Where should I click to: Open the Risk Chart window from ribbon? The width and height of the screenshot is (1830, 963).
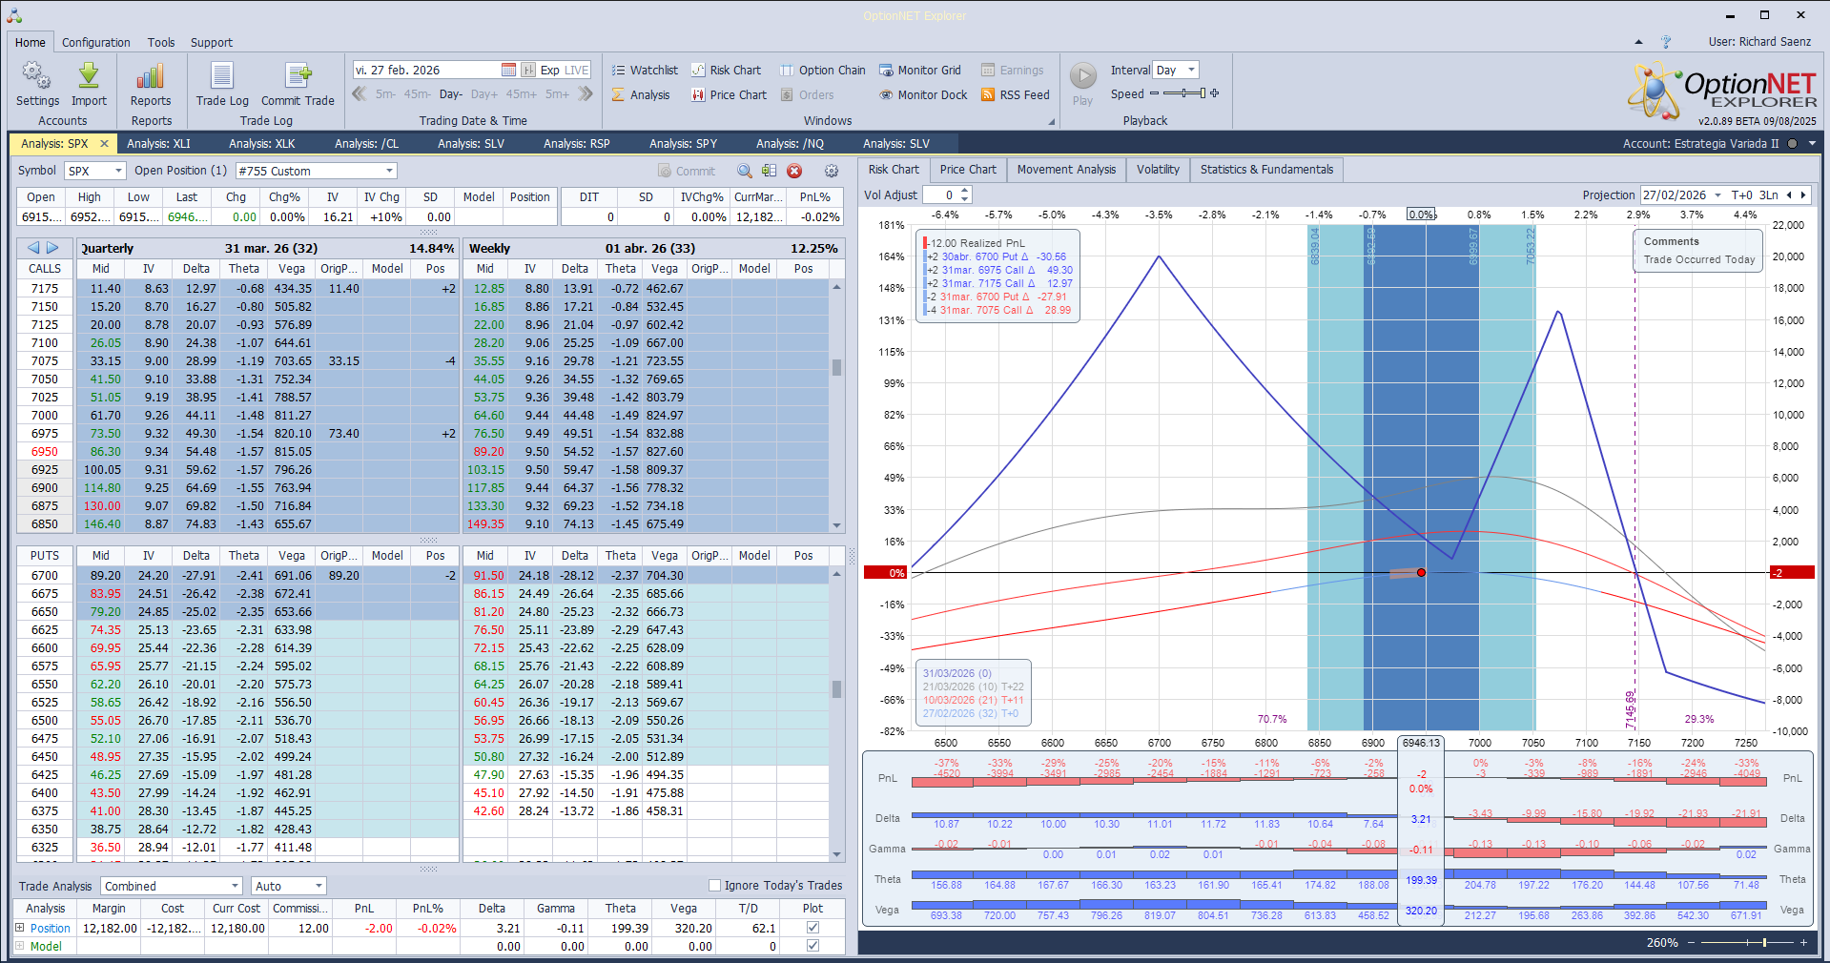727,70
